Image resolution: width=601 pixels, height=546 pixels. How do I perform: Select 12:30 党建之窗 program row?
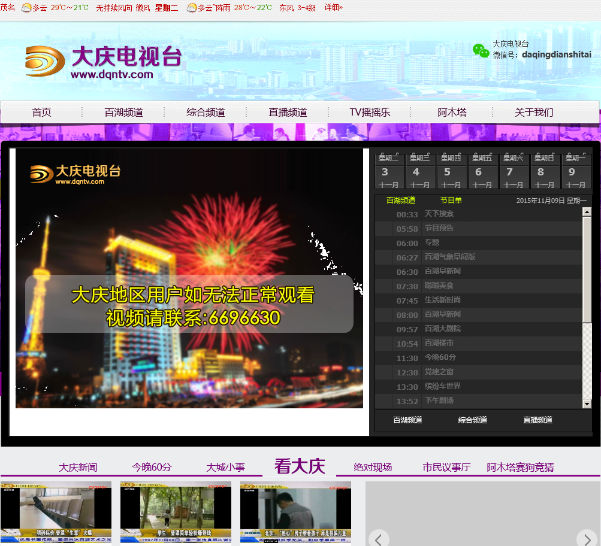pos(479,372)
